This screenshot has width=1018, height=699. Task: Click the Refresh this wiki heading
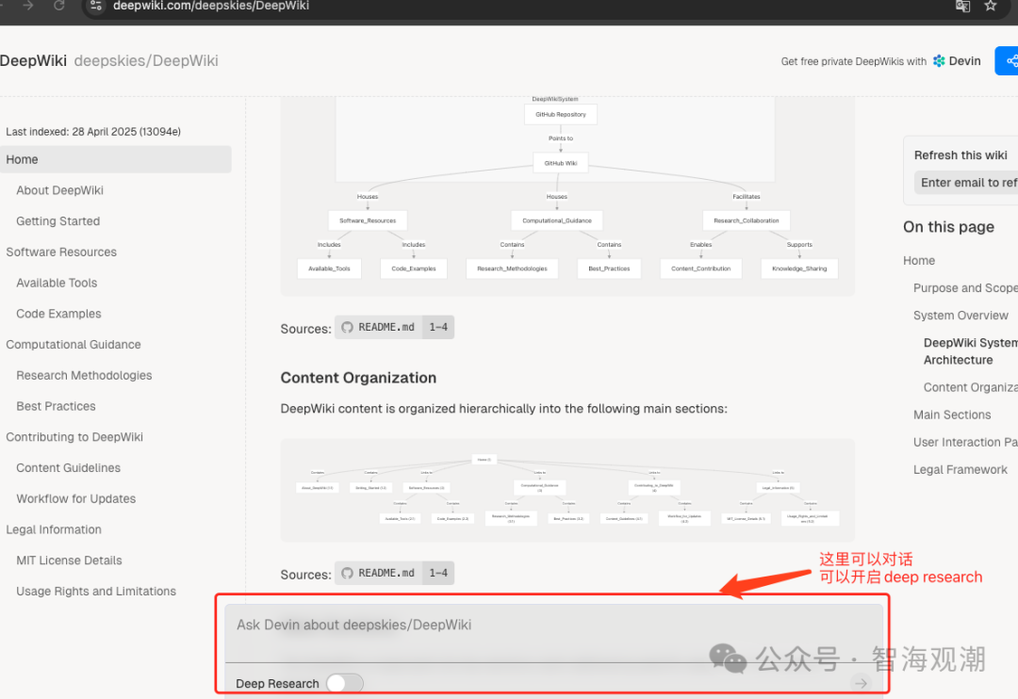point(961,155)
